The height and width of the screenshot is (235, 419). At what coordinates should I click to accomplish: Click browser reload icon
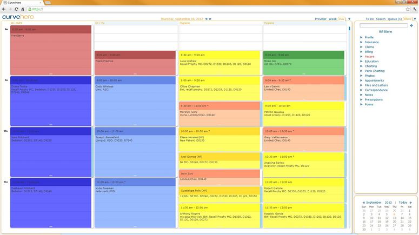coord(16,9)
